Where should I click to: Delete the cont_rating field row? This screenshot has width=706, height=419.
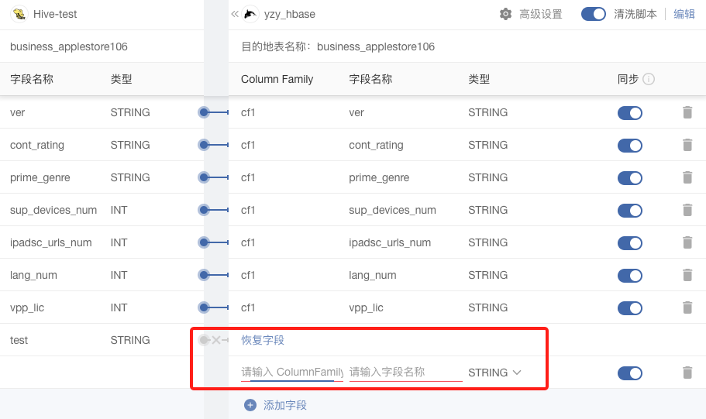click(x=687, y=145)
